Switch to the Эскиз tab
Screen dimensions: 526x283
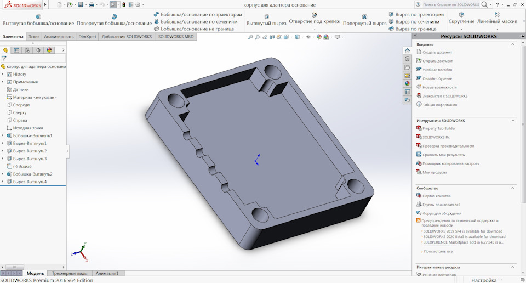(x=34, y=37)
